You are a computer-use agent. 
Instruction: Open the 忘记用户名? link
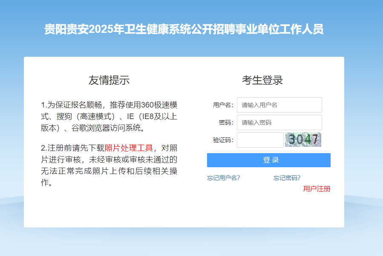coord(223,178)
